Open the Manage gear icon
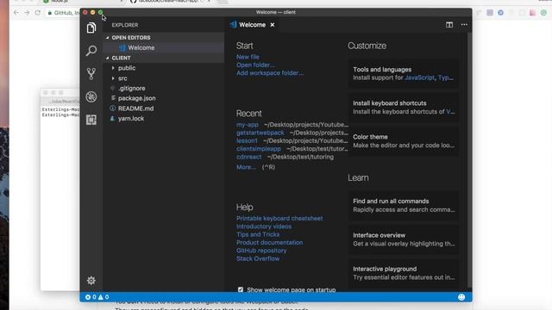This screenshot has height=310, width=552. pos(91,281)
